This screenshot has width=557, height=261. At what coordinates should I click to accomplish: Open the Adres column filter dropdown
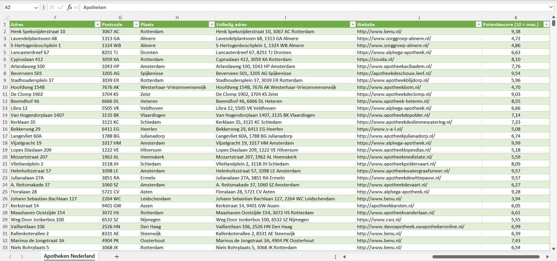(x=98, y=25)
